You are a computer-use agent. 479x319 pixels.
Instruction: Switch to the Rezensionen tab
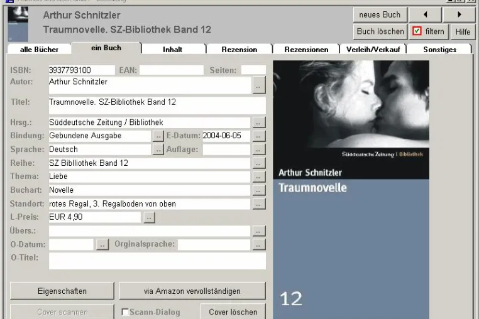(306, 50)
